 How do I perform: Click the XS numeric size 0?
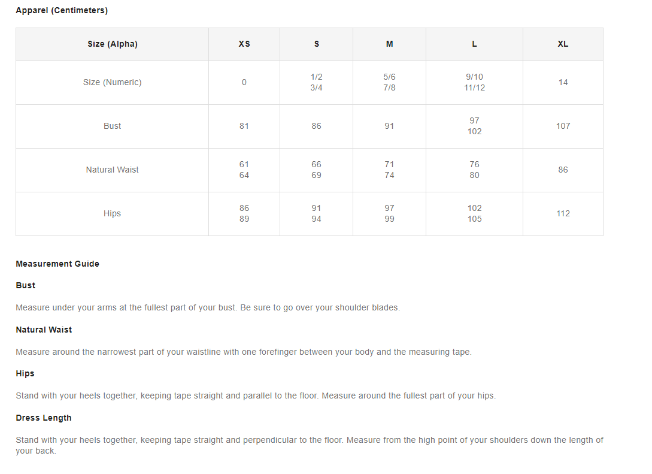point(244,83)
